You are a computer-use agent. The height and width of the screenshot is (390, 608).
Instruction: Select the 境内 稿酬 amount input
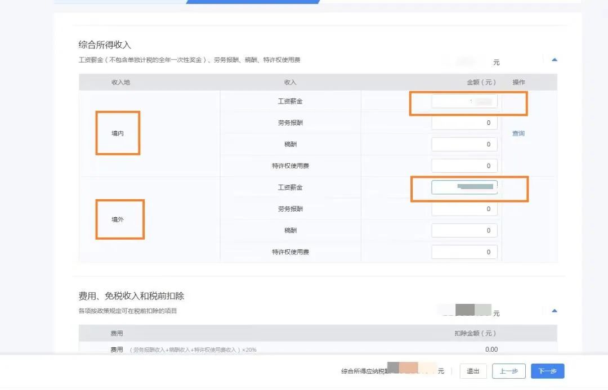(464, 145)
